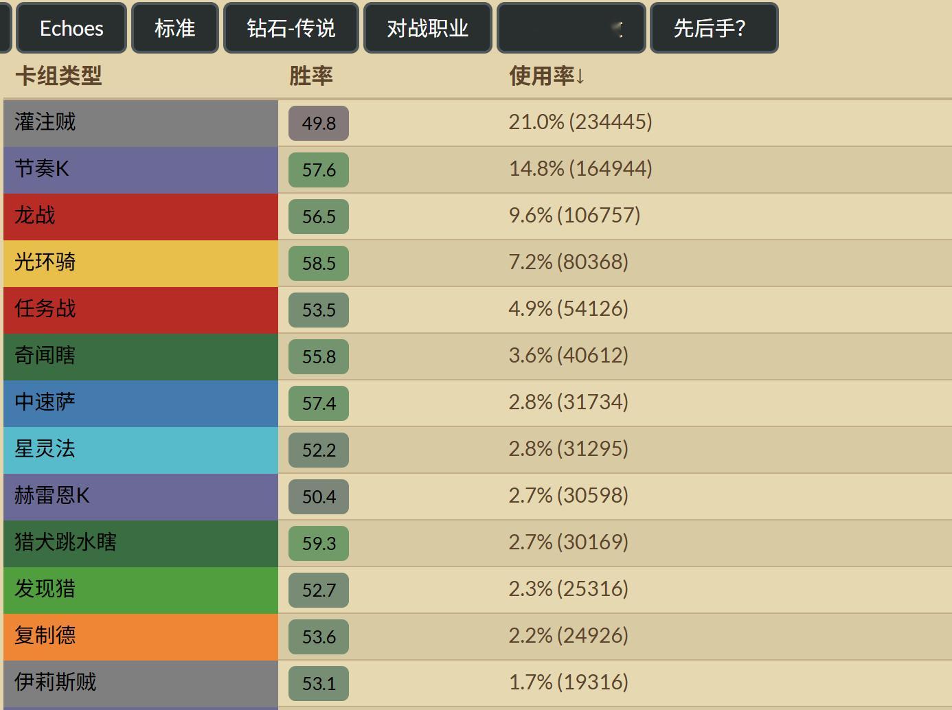Open the 对战职业 opponent class filter

427,28
